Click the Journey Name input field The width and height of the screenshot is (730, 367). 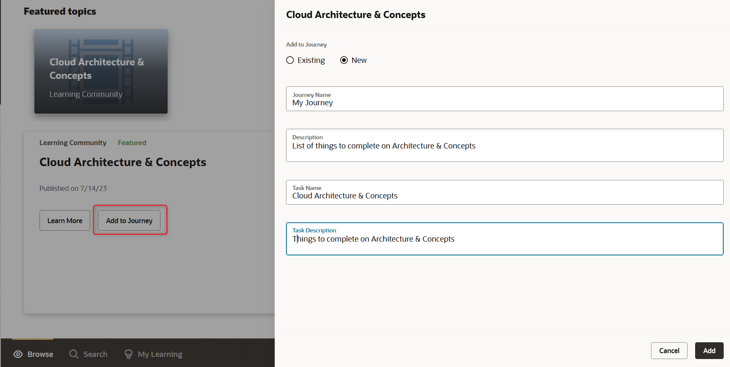pyautogui.click(x=504, y=99)
